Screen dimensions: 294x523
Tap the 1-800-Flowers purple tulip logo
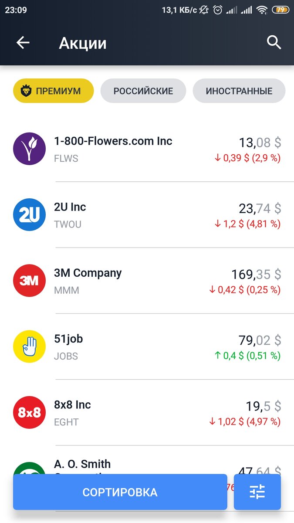tap(29, 149)
